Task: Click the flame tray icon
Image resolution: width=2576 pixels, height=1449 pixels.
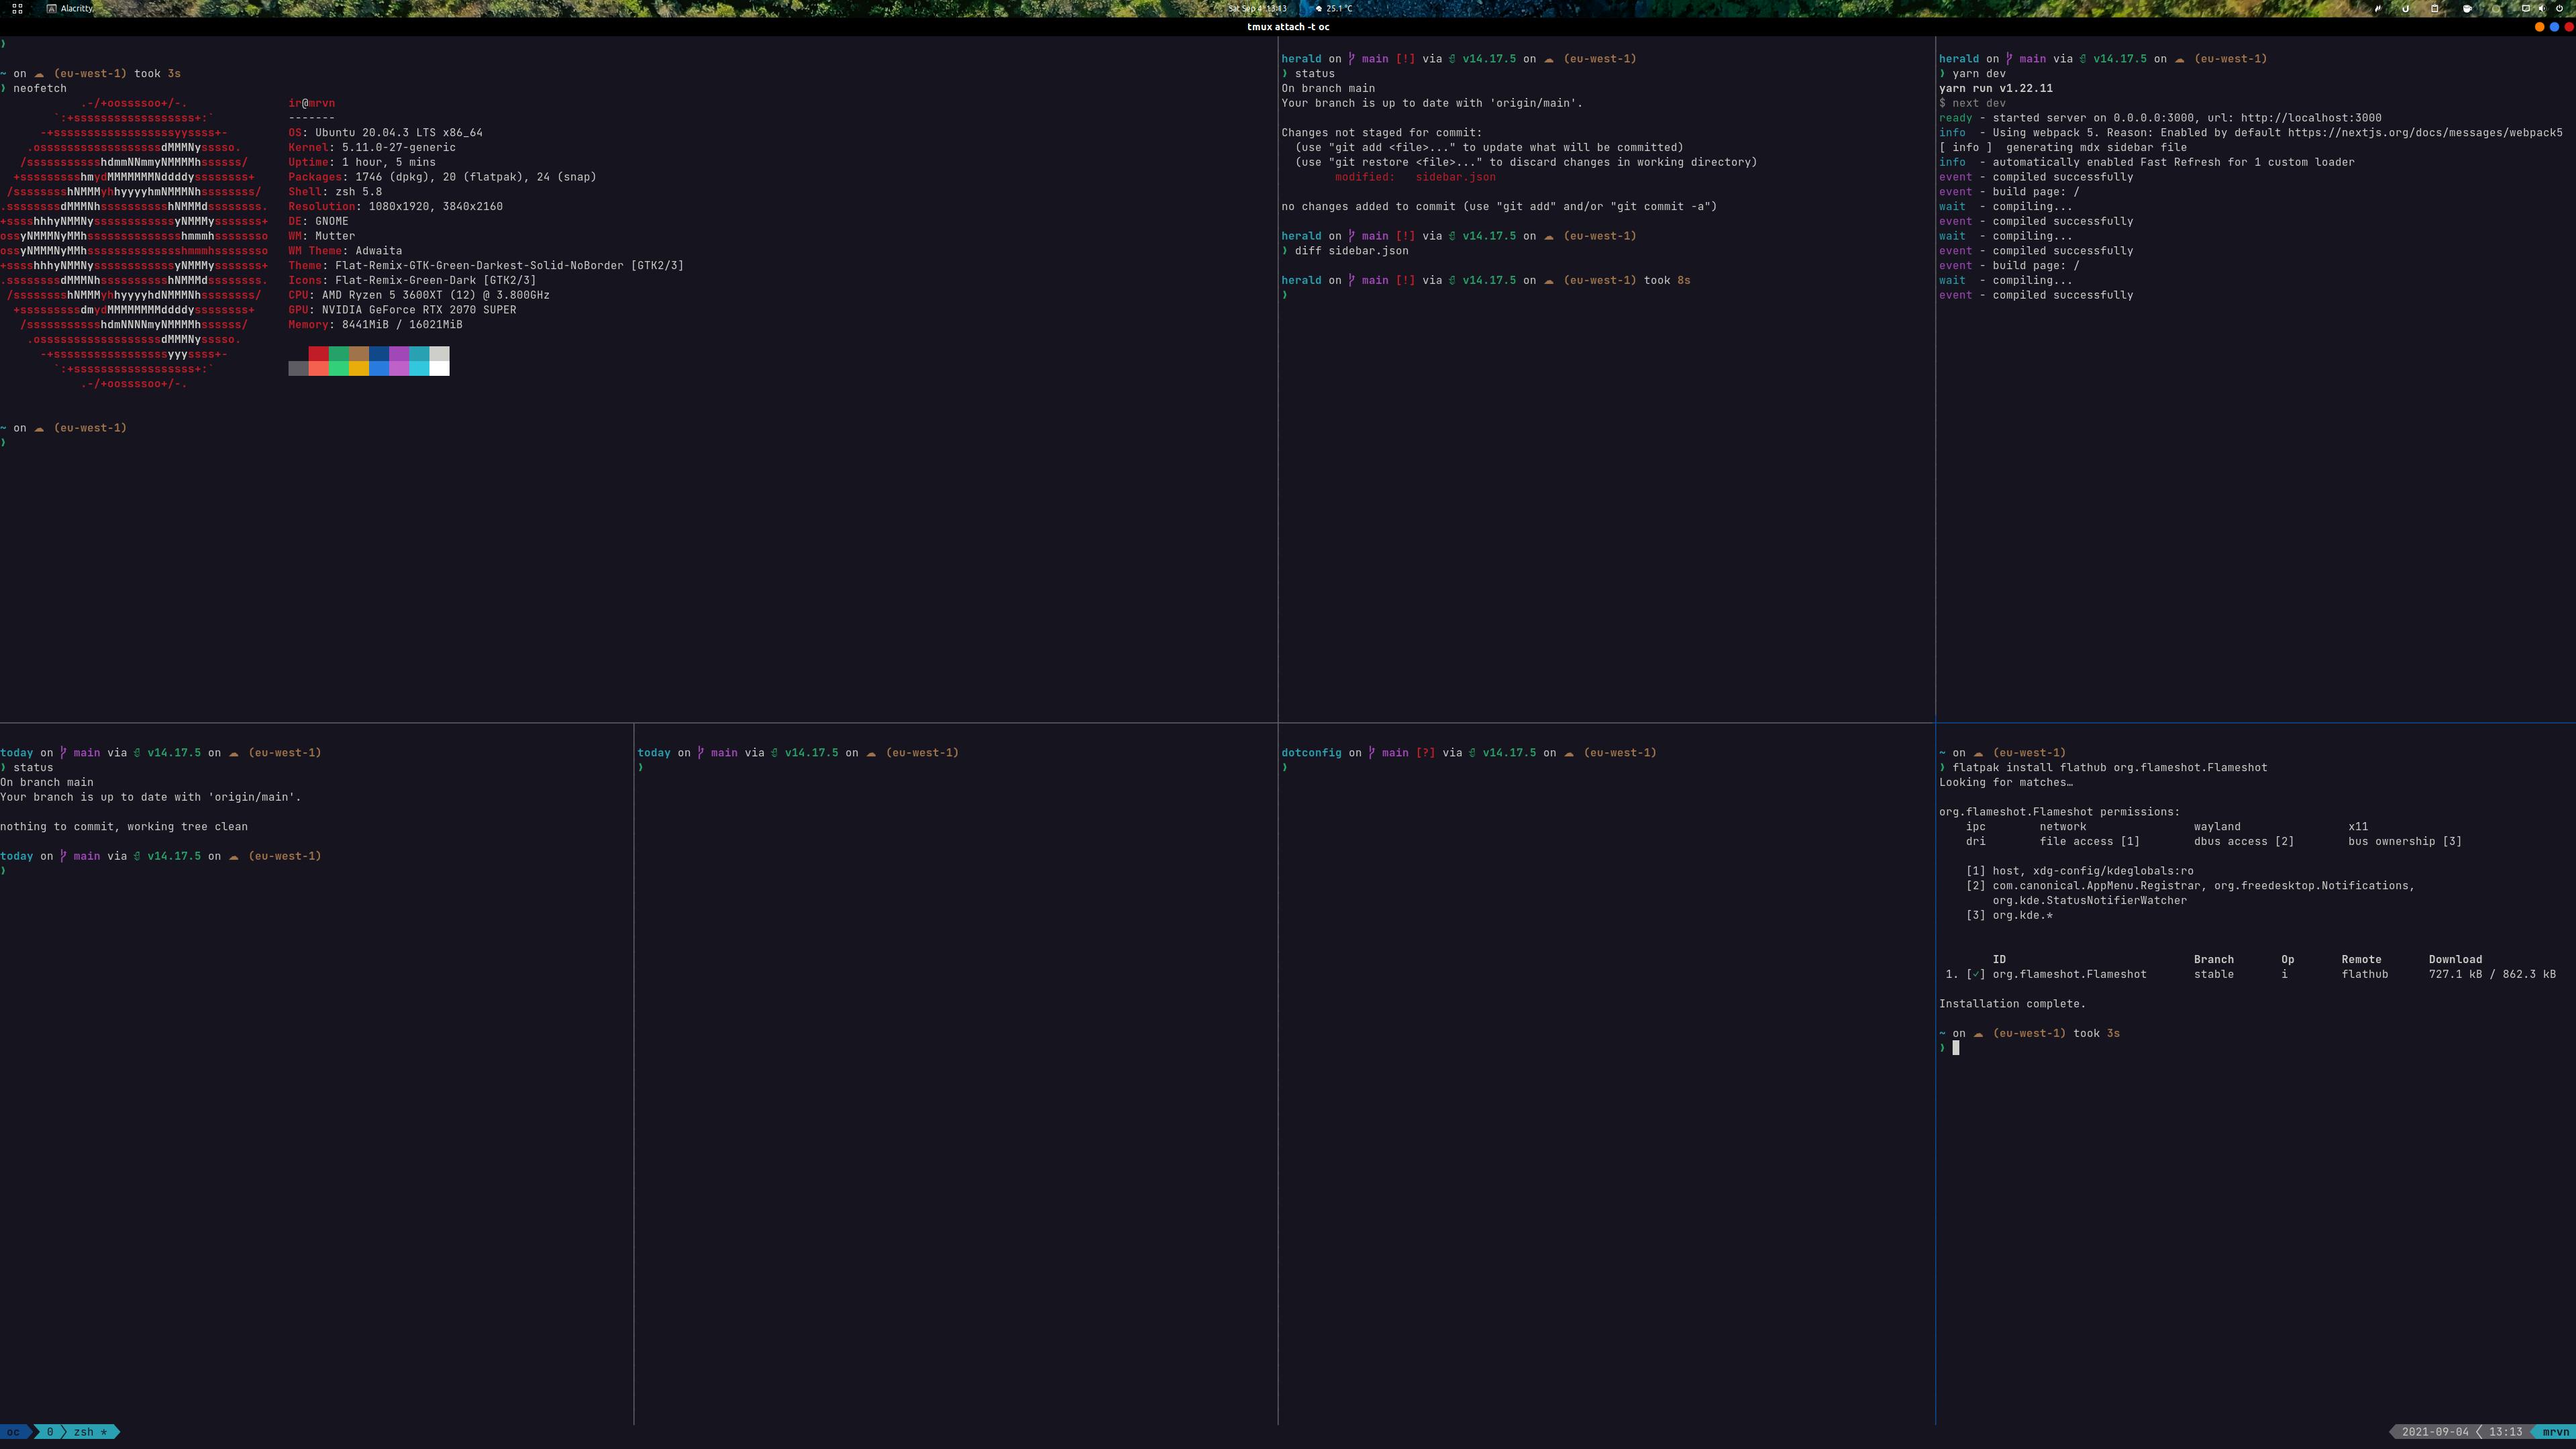Action: pos(2378,8)
